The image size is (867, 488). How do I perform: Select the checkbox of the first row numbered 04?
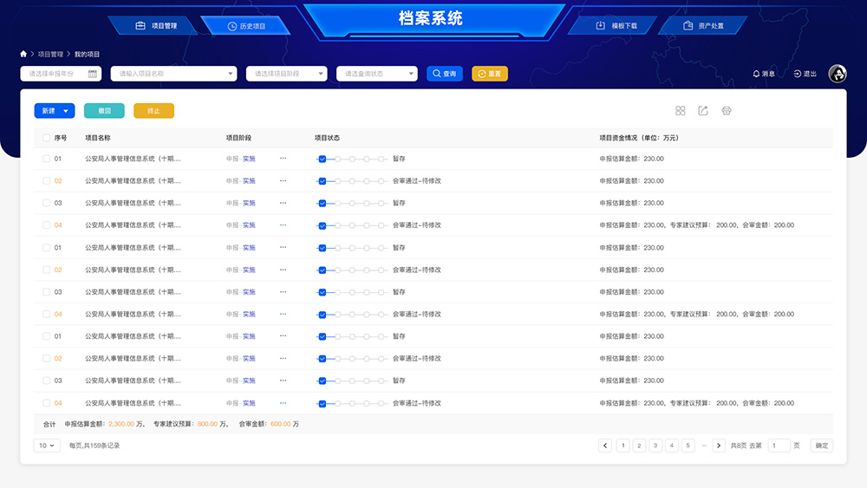[47, 225]
